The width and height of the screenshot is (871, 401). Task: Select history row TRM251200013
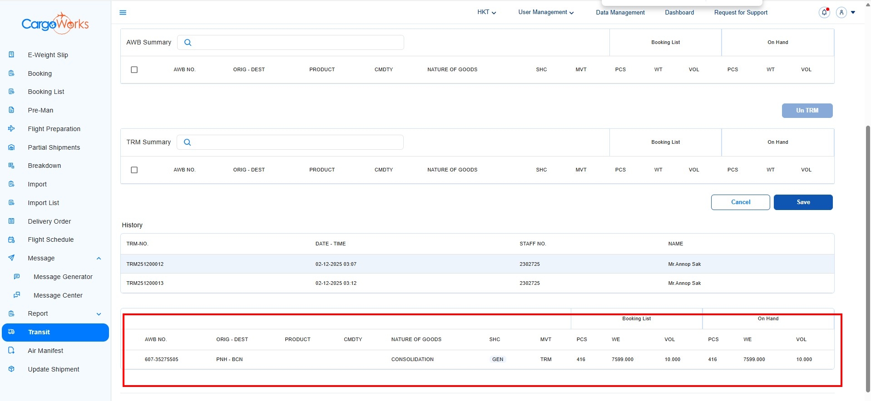pos(145,283)
